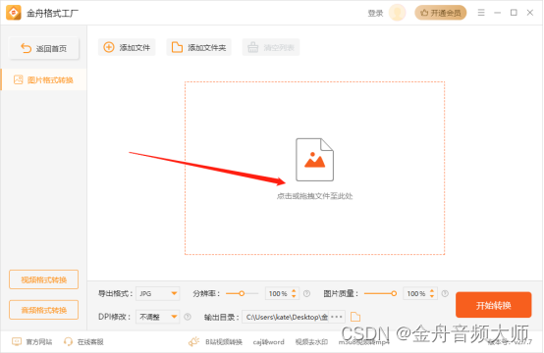
Task: Click the 分辨率 100% value field
Action: [x=278, y=294]
